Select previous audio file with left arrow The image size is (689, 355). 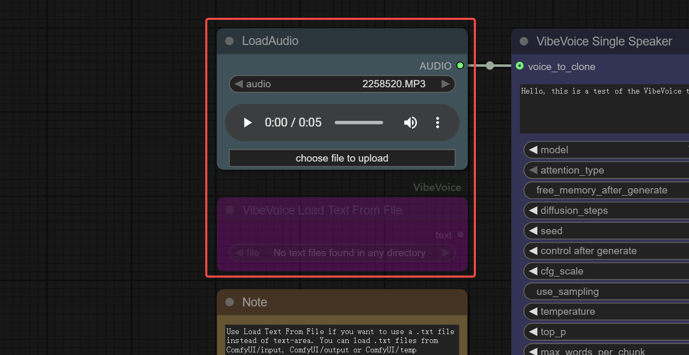point(238,84)
